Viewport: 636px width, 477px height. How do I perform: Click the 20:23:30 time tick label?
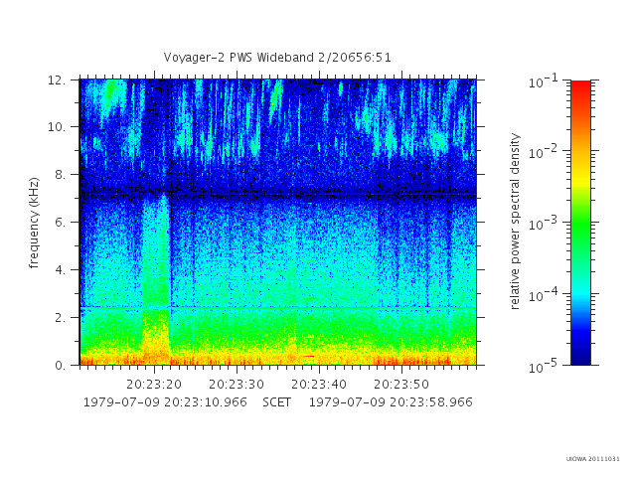pos(237,385)
